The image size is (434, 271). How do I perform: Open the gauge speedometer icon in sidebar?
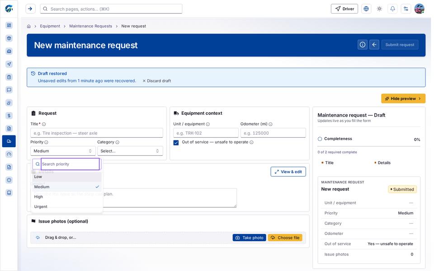[9, 154]
